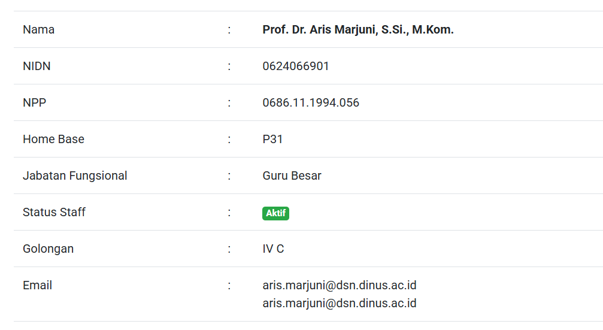
Task: Click the professor's name in bold
Action: 357,29
